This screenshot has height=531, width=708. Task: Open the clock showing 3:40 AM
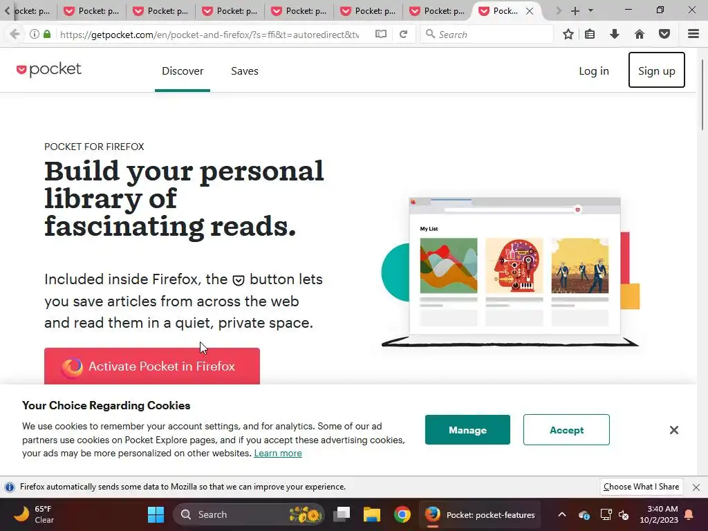click(x=659, y=514)
